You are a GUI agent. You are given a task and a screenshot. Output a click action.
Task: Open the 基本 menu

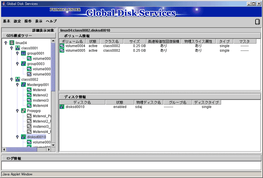7,21
